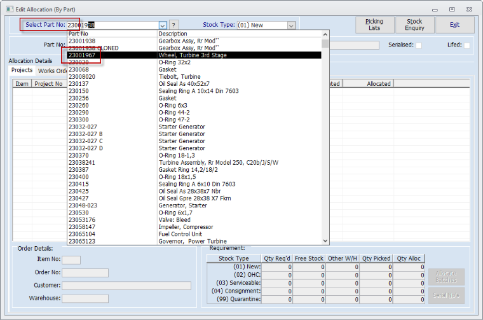
Task: Open the Stock Type dropdown
Action: pyautogui.click(x=291, y=25)
